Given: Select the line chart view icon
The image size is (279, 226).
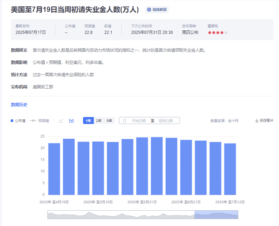Looking at the screenshot, I should click(x=61, y=120).
